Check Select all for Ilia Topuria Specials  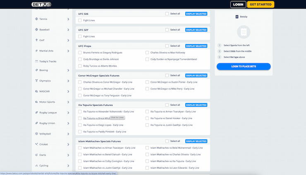coord(167,105)
